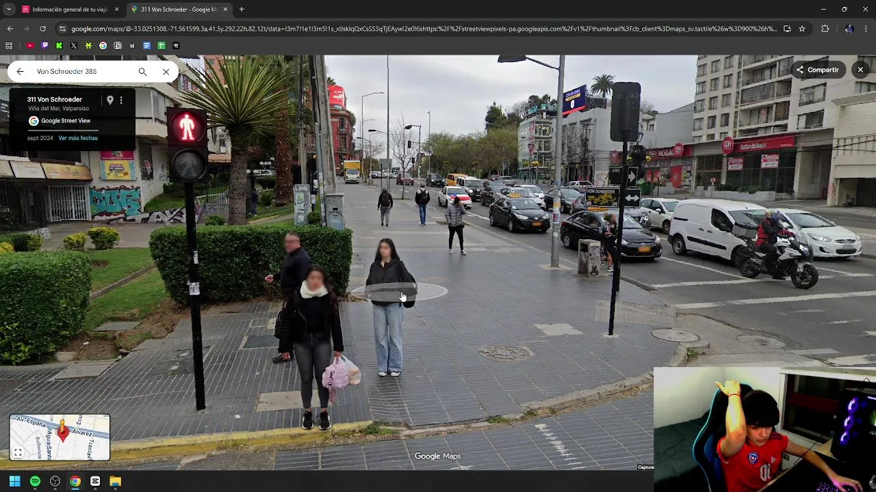Screen dimensions: 876x492
Task: Go back using the Maps search arrow
Action: tap(20, 71)
